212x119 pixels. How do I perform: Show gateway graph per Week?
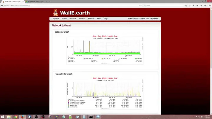[104, 36]
